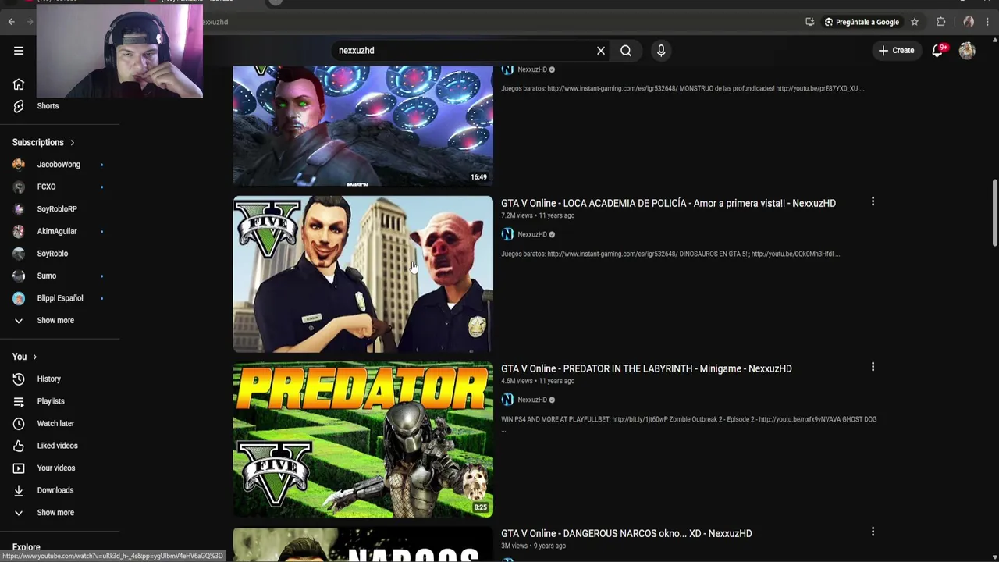Open Blippi Español channel subscription
The height and width of the screenshot is (562, 999).
click(59, 298)
